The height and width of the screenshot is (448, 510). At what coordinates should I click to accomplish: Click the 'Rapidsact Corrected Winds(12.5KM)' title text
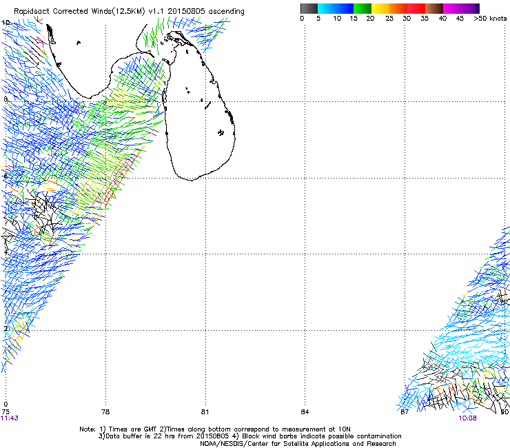pyautogui.click(x=79, y=12)
